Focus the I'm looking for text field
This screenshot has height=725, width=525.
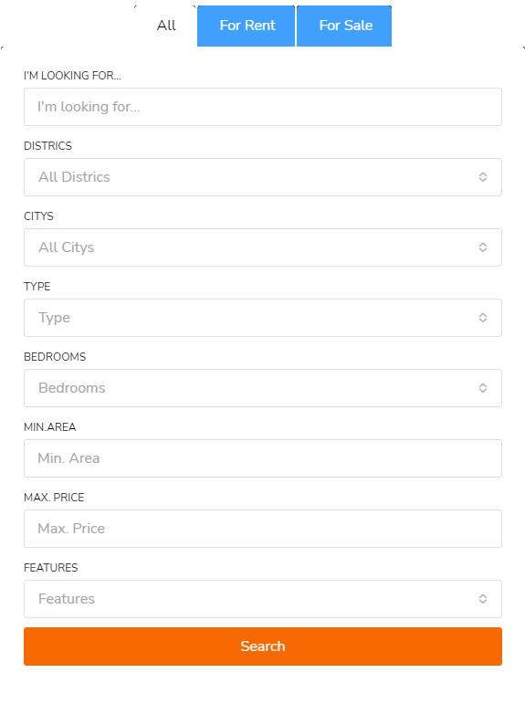coord(263,107)
